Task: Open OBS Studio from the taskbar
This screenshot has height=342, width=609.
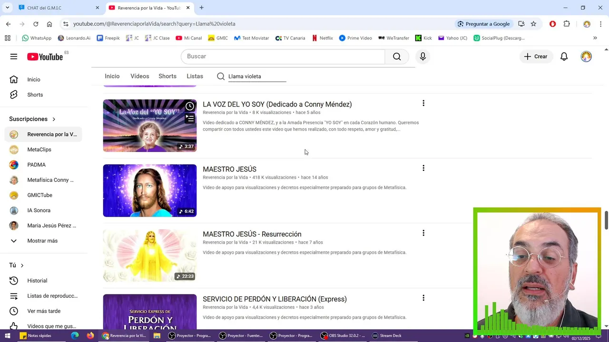Action: click(343, 336)
